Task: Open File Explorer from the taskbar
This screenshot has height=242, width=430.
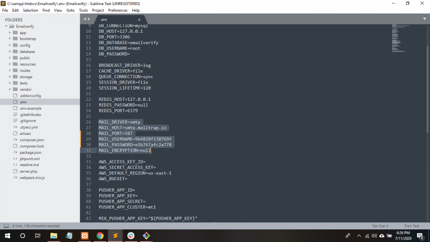Action: pyautogui.click(x=54, y=236)
